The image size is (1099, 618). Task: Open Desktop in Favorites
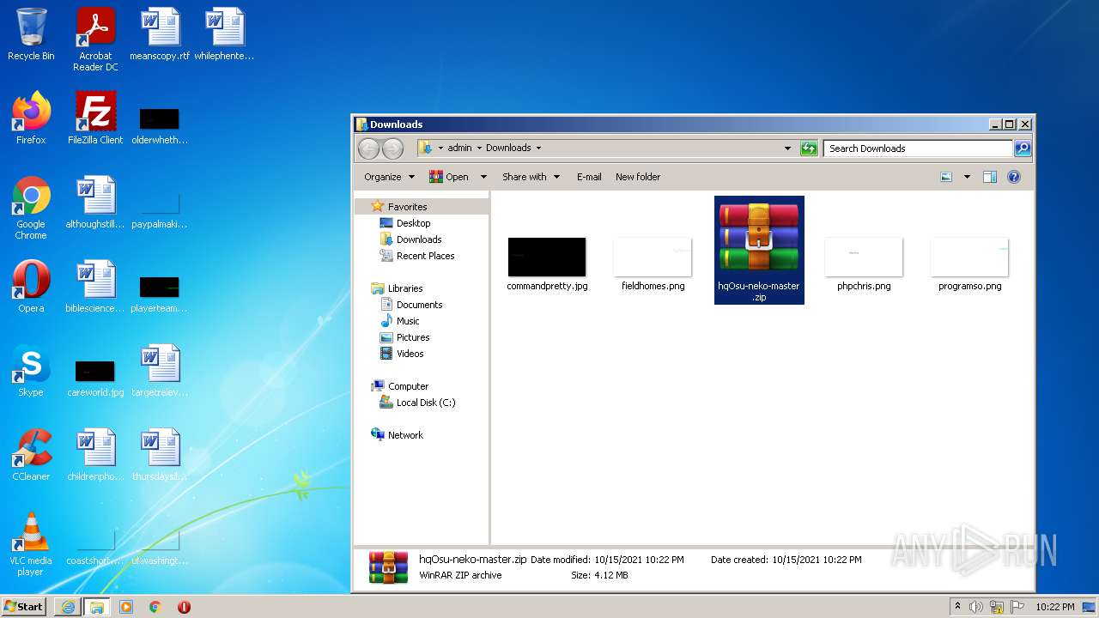click(x=413, y=223)
